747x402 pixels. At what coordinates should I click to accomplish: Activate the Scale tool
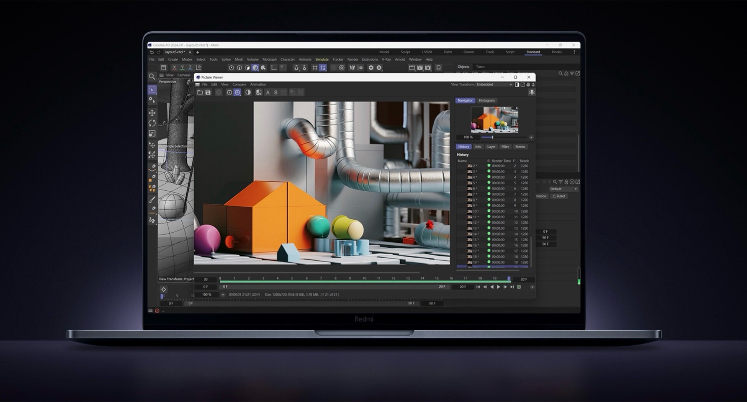click(x=152, y=133)
